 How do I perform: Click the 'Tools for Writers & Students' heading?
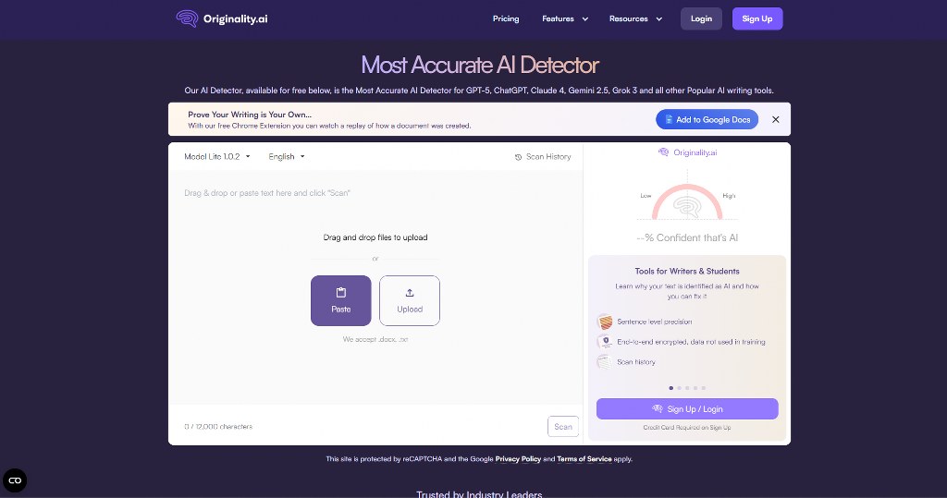pos(687,271)
